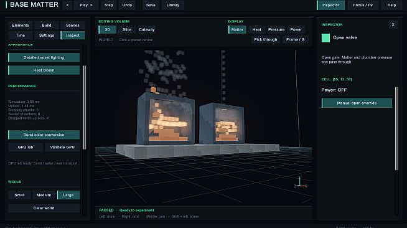This screenshot has height=228, width=407.
Task: Select the Inspect tab
Action: pos(73,36)
